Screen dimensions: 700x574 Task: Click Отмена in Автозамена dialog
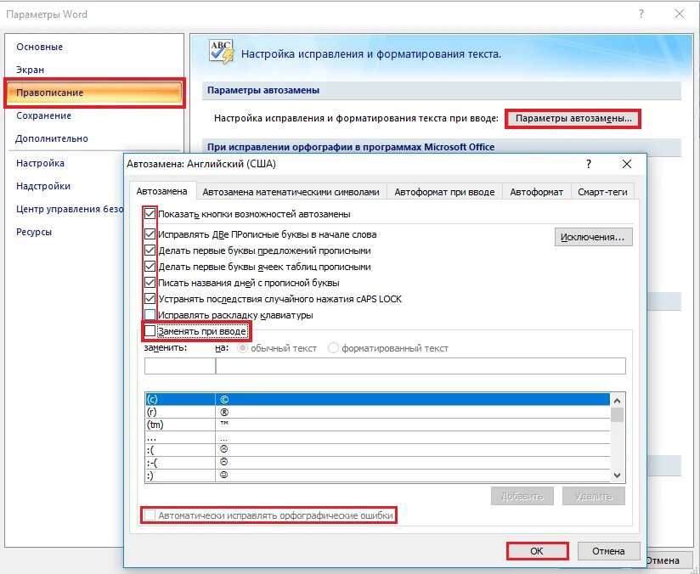pyautogui.click(x=608, y=551)
